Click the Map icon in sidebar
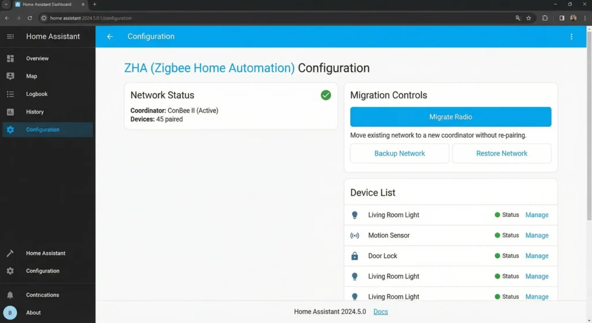 [x=10, y=76]
